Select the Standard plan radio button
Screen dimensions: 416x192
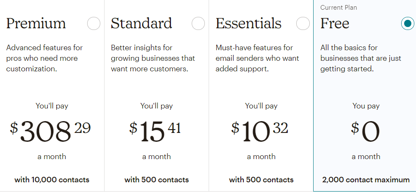(198, 24)
